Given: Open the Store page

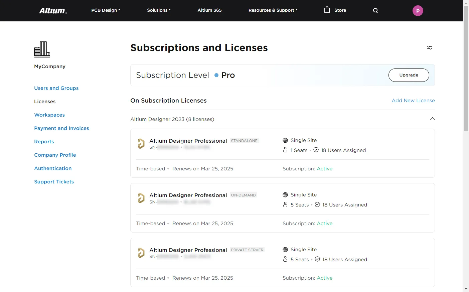Looking at the screenshot, I should point(340,10).
